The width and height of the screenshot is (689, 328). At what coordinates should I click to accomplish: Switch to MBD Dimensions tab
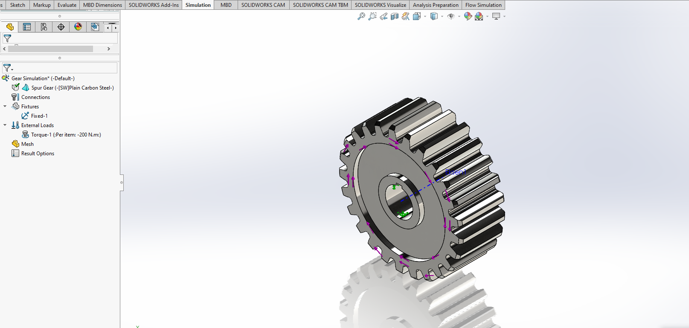102,5
